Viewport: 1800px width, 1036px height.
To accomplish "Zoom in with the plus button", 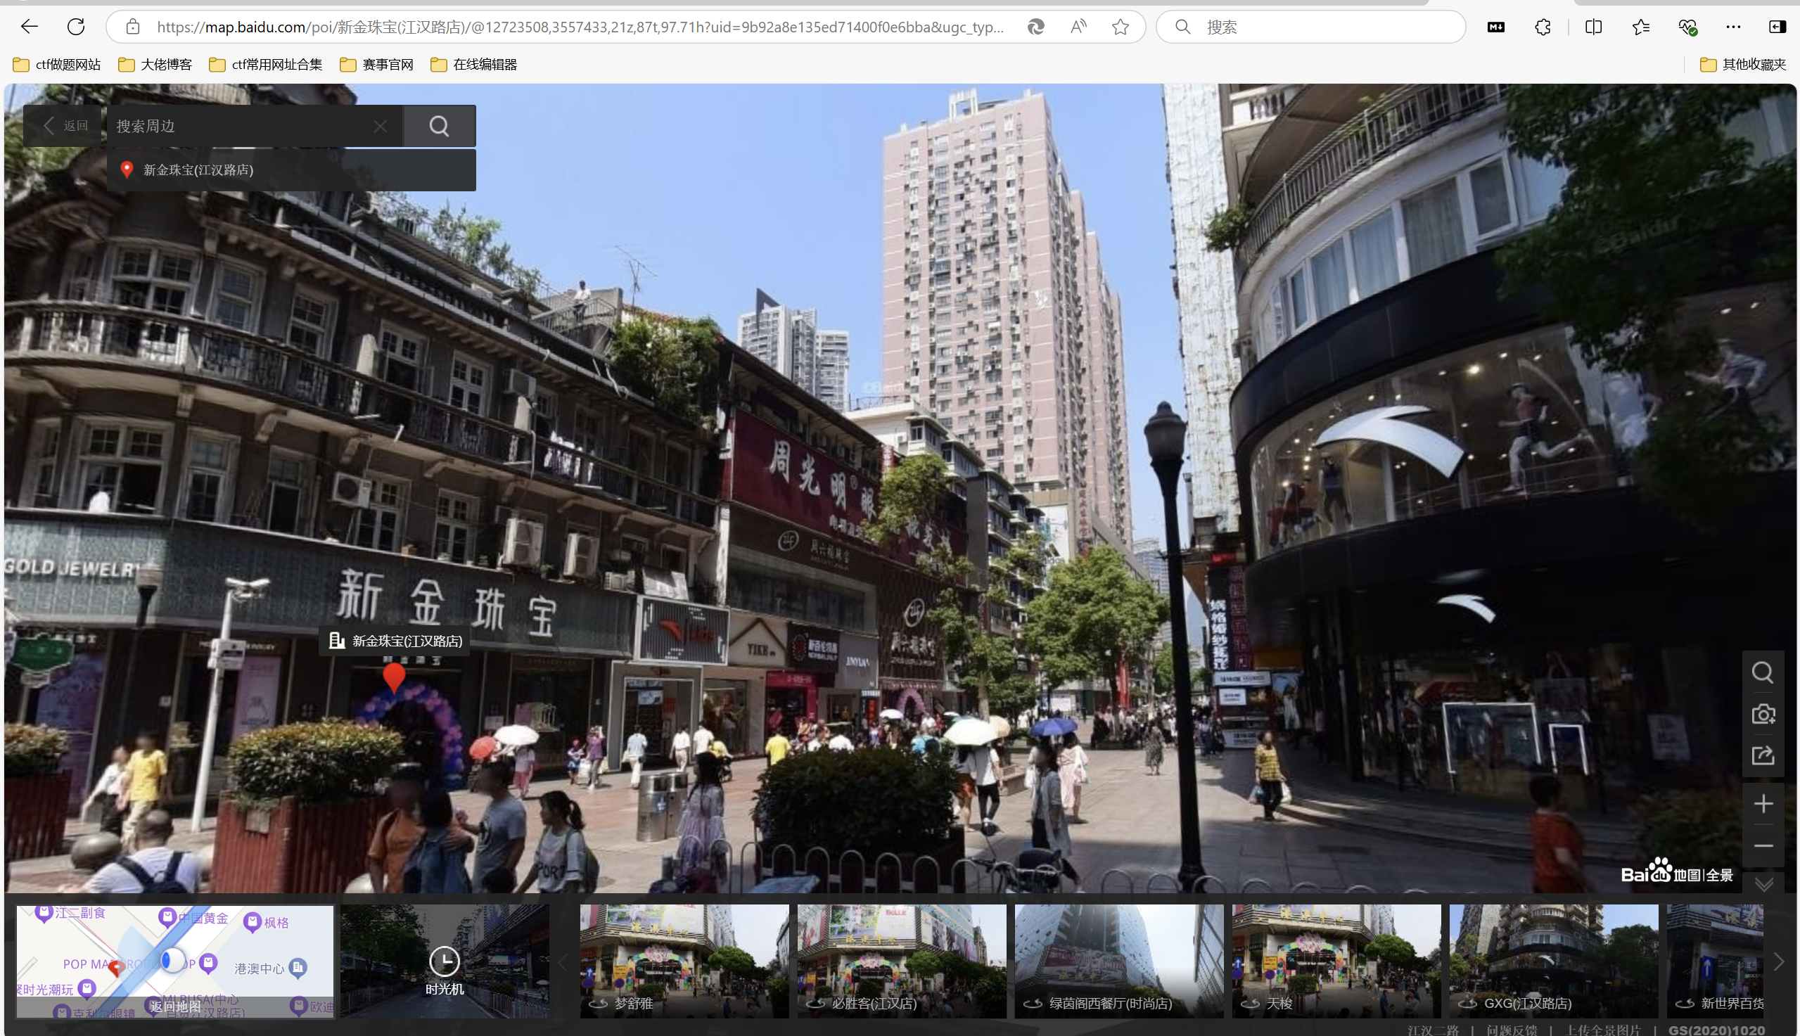I will coord(1763,804).
